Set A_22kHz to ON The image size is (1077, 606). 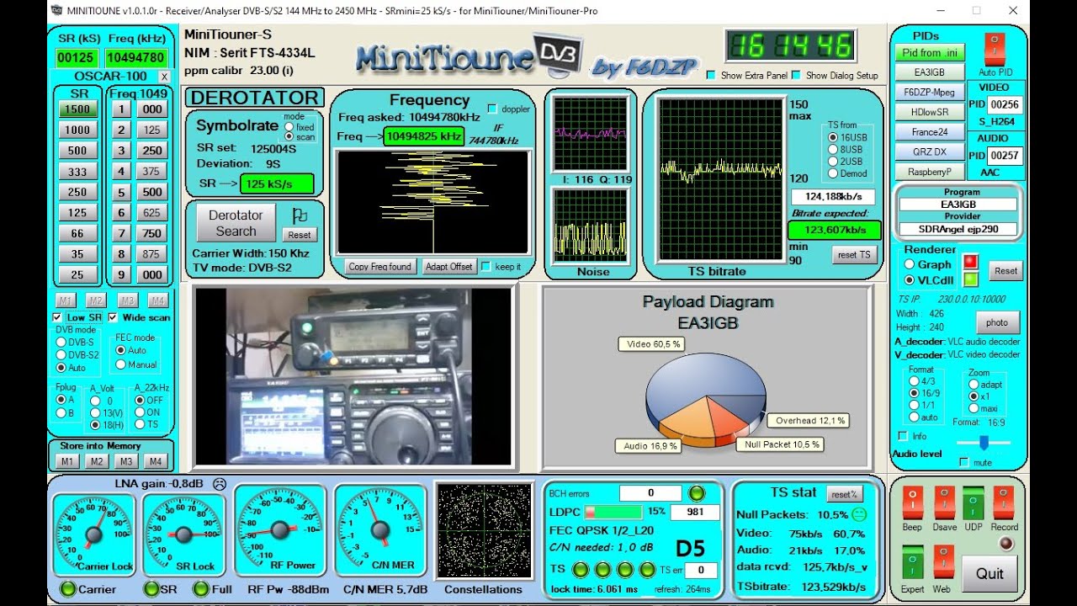(140, 412)
